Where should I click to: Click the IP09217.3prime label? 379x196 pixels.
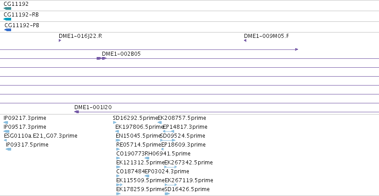[x=25, y=118]
